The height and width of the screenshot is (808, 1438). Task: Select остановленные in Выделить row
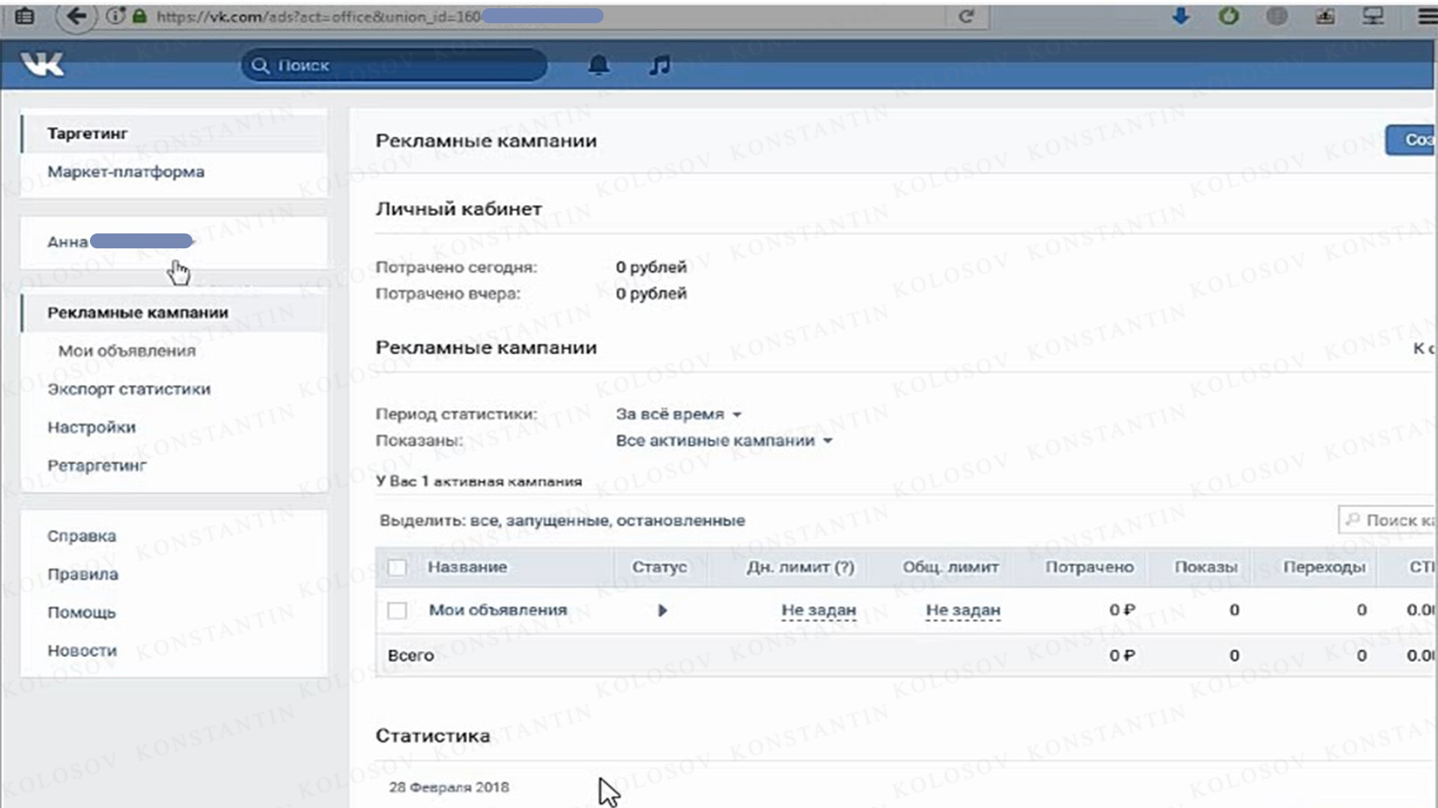[680, 521]
